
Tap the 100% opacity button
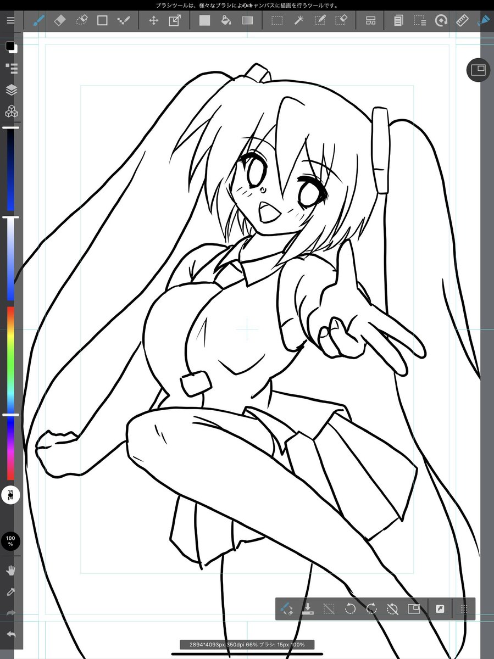click(x=10, y=541)
